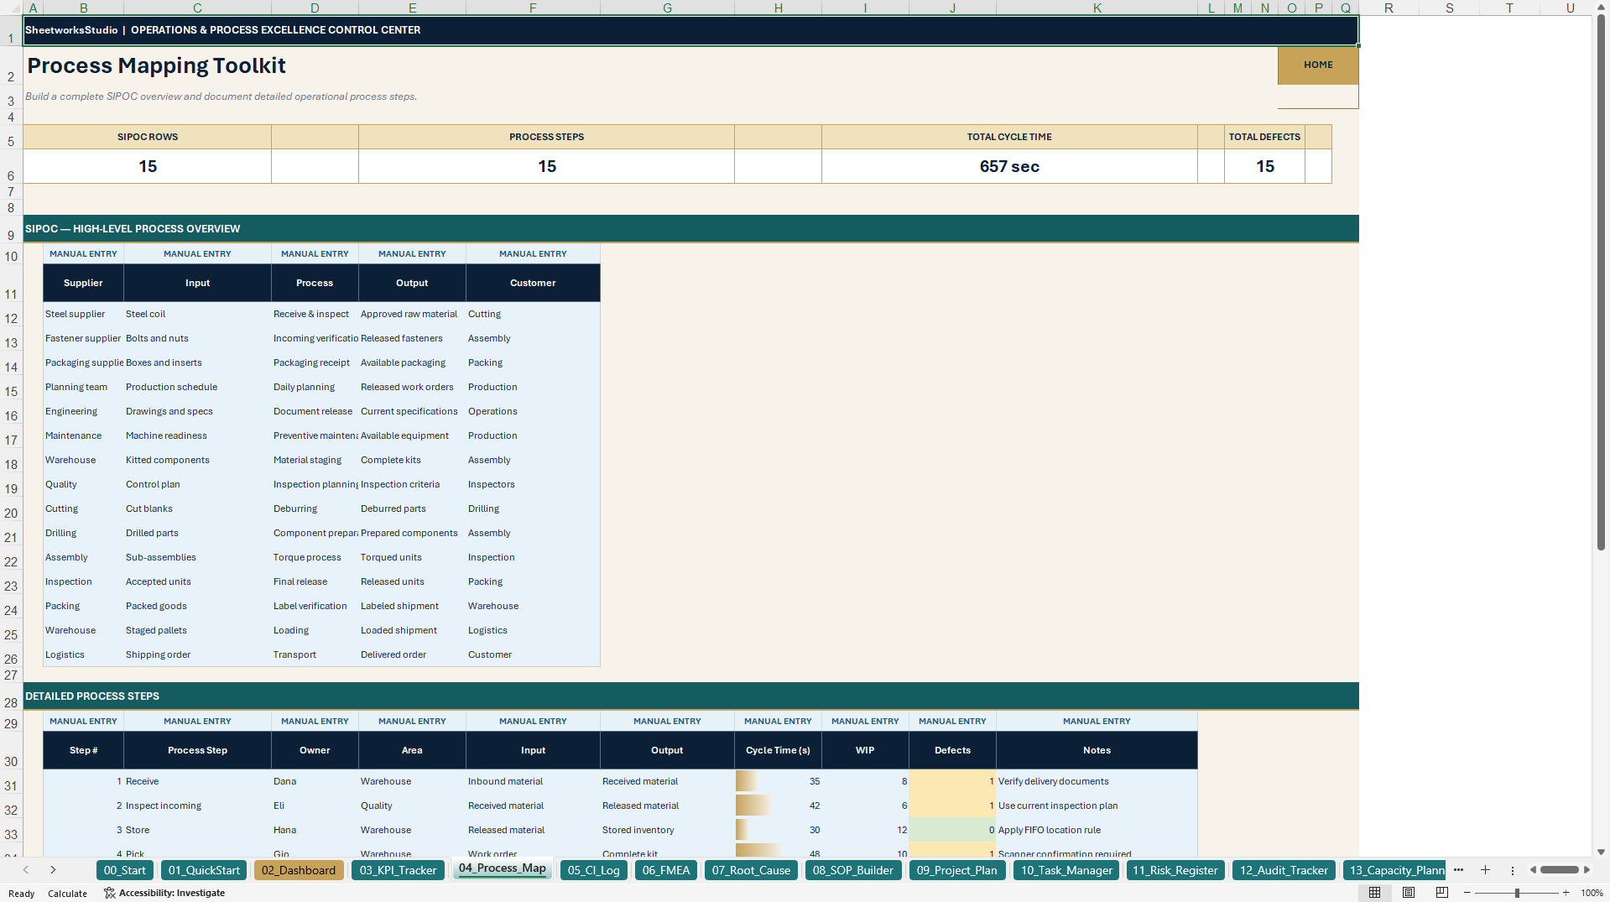The image size is (1610, 902).
Task: Select cycle time value 42 cell
Action: point(778,806)
